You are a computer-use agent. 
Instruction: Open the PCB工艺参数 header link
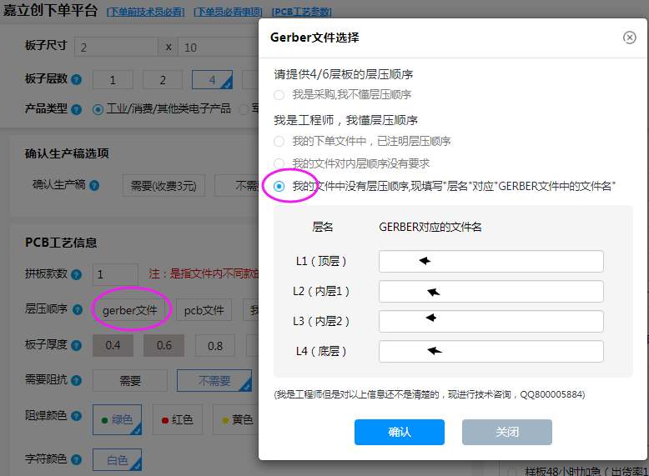(302, 13)
